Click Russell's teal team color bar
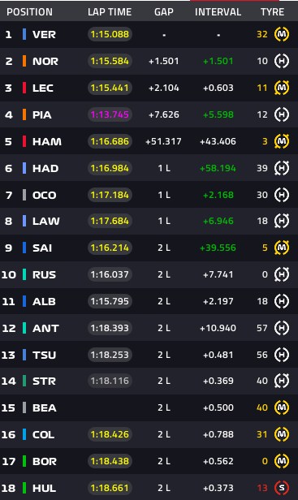Image resolution: width=298 pixels, height=500 pixels. pos(24,274)
